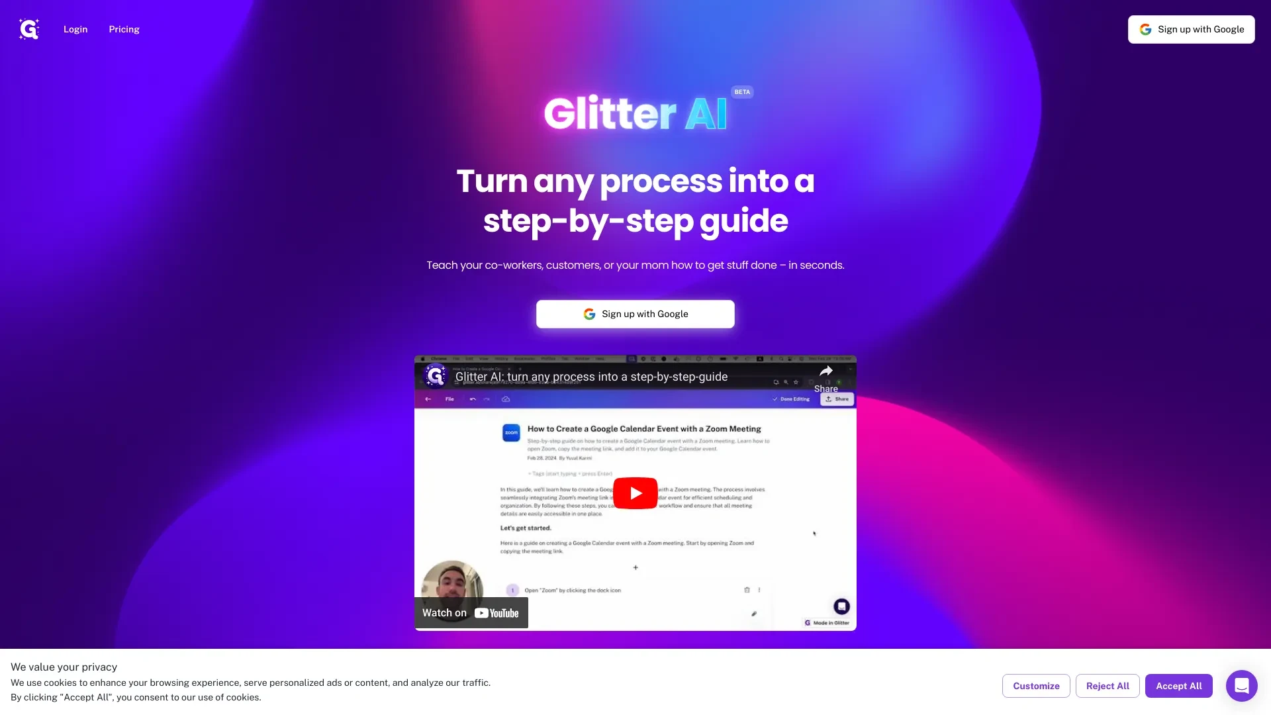
Task: Click the Customize cookies button
Action: 1035,685
